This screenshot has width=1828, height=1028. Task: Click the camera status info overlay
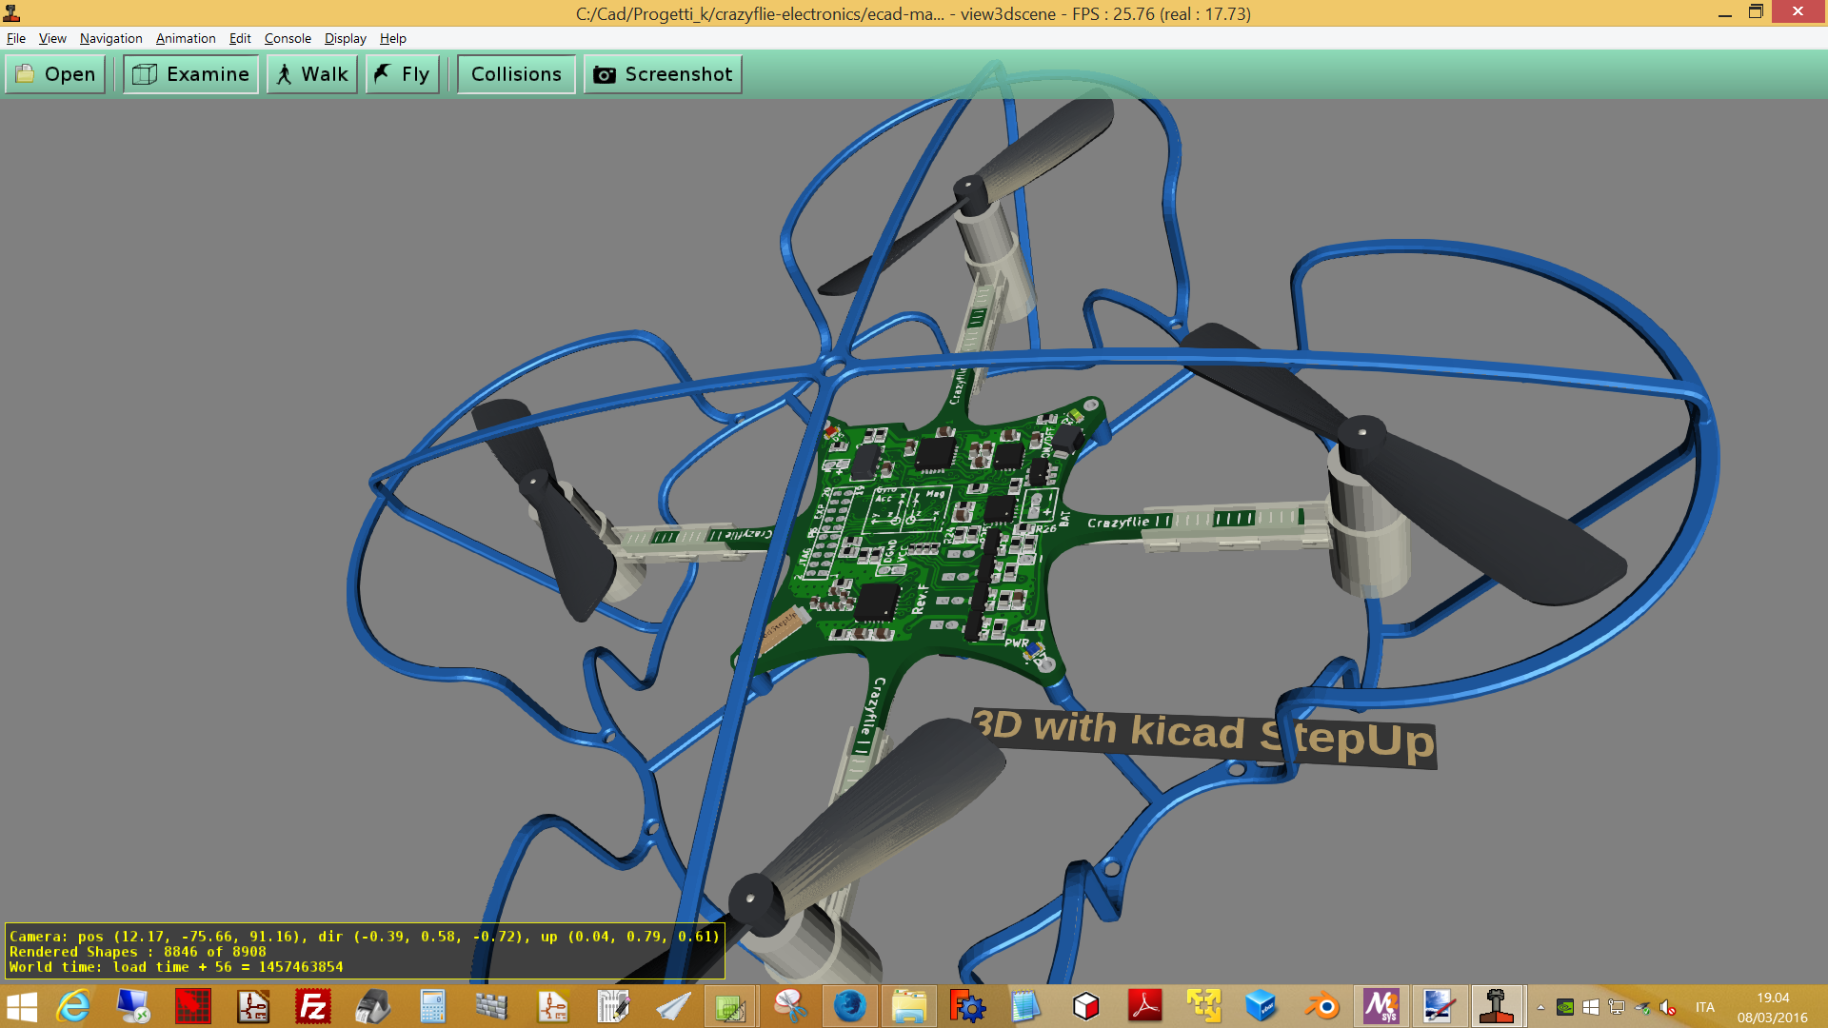[365, 951]
